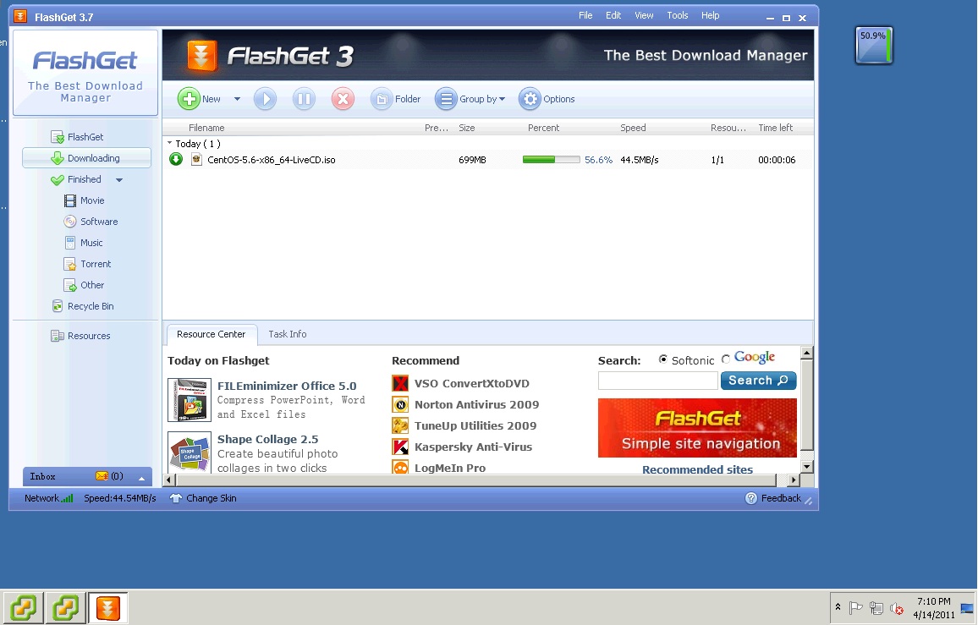Viewport: 978px width, 625px height.
Task: Click the 50.9% floating desktop progress widget
Action: coord(874,45)
